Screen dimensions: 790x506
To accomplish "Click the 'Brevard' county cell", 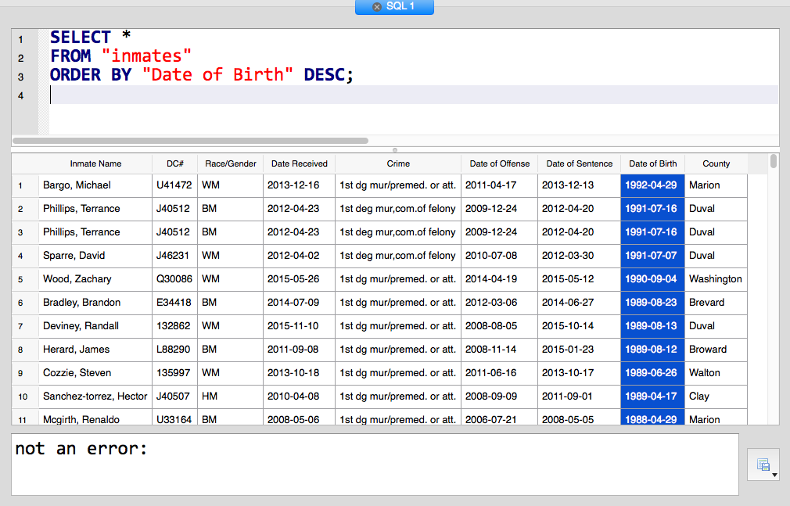I will (716, 303).
